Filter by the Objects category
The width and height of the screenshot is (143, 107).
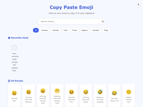(x=84, y=30)
